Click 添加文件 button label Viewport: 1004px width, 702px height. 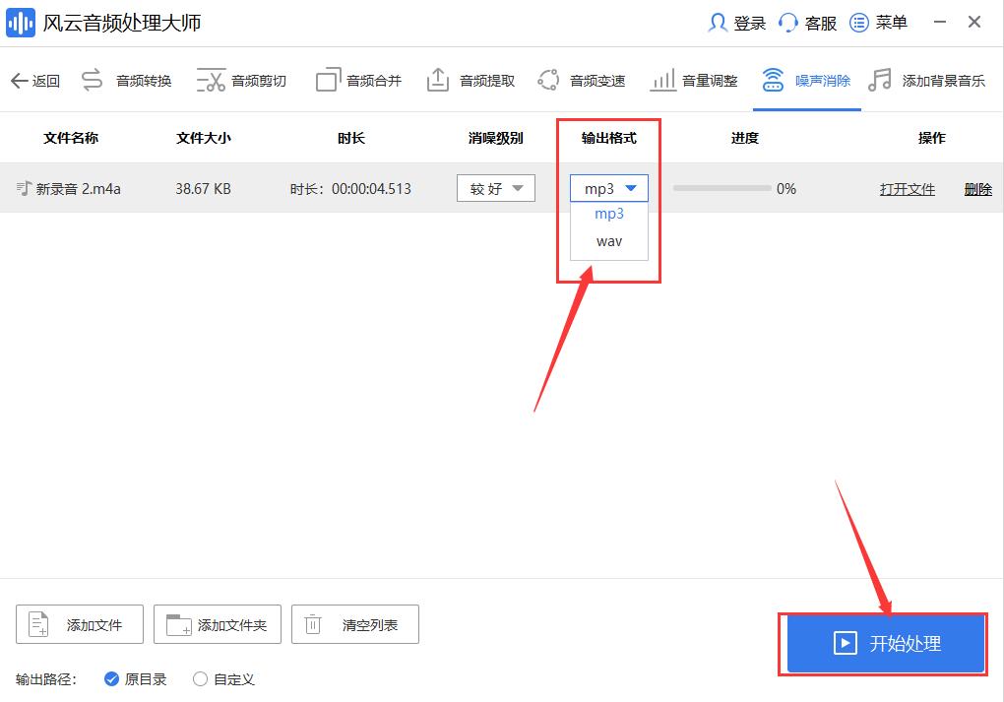[x=94, y=624]
